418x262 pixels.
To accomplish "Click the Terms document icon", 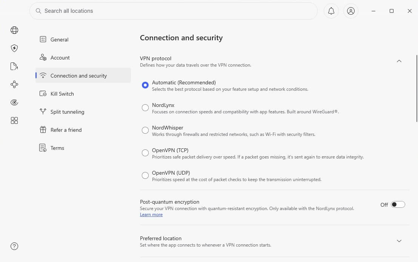I will click(x=43, y=148).
